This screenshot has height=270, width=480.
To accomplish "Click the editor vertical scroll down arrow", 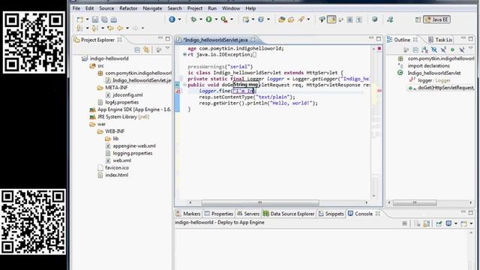I will point(373,196).
